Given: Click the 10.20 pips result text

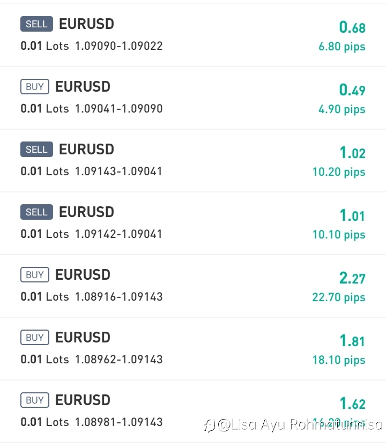Looking at the screenshot, I should coord(339,172).
